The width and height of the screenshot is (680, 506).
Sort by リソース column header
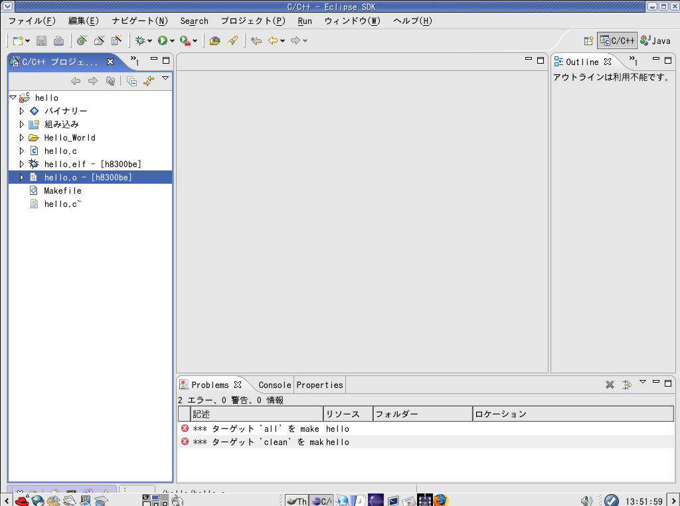tap(348, 414)
